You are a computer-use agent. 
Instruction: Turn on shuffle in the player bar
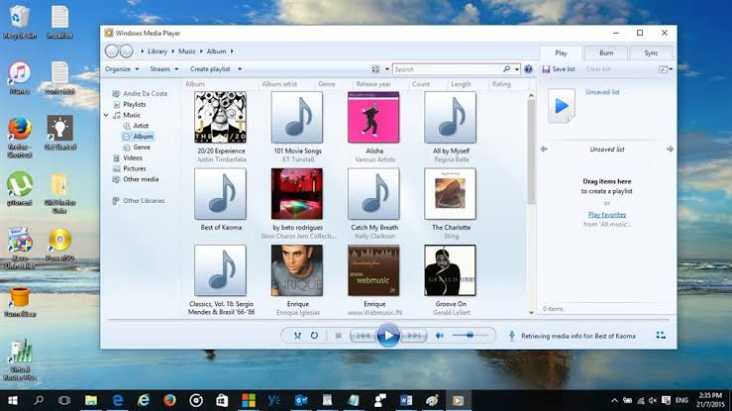(x=296, y=336)
